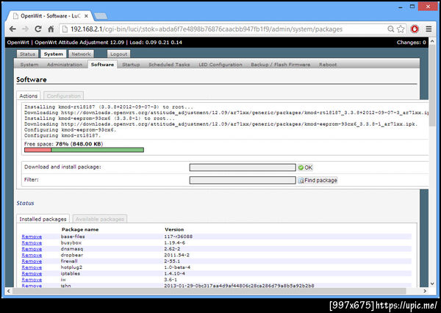Remove the iw package
Viewport: 441px width, 313px height.
[32, 280]
